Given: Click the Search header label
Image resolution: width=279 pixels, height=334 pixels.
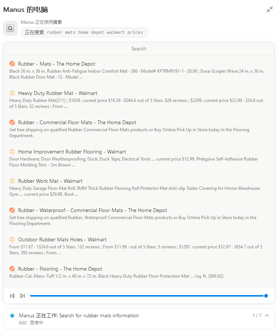Looking at the screenshot, I should coord(139,49).
